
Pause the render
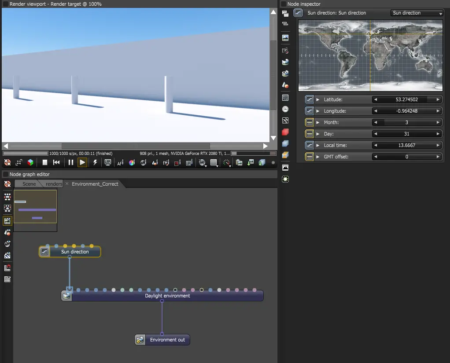tap(70, 162)
